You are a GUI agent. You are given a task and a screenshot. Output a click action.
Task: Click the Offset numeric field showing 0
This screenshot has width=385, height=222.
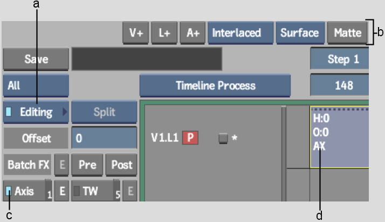104,138
